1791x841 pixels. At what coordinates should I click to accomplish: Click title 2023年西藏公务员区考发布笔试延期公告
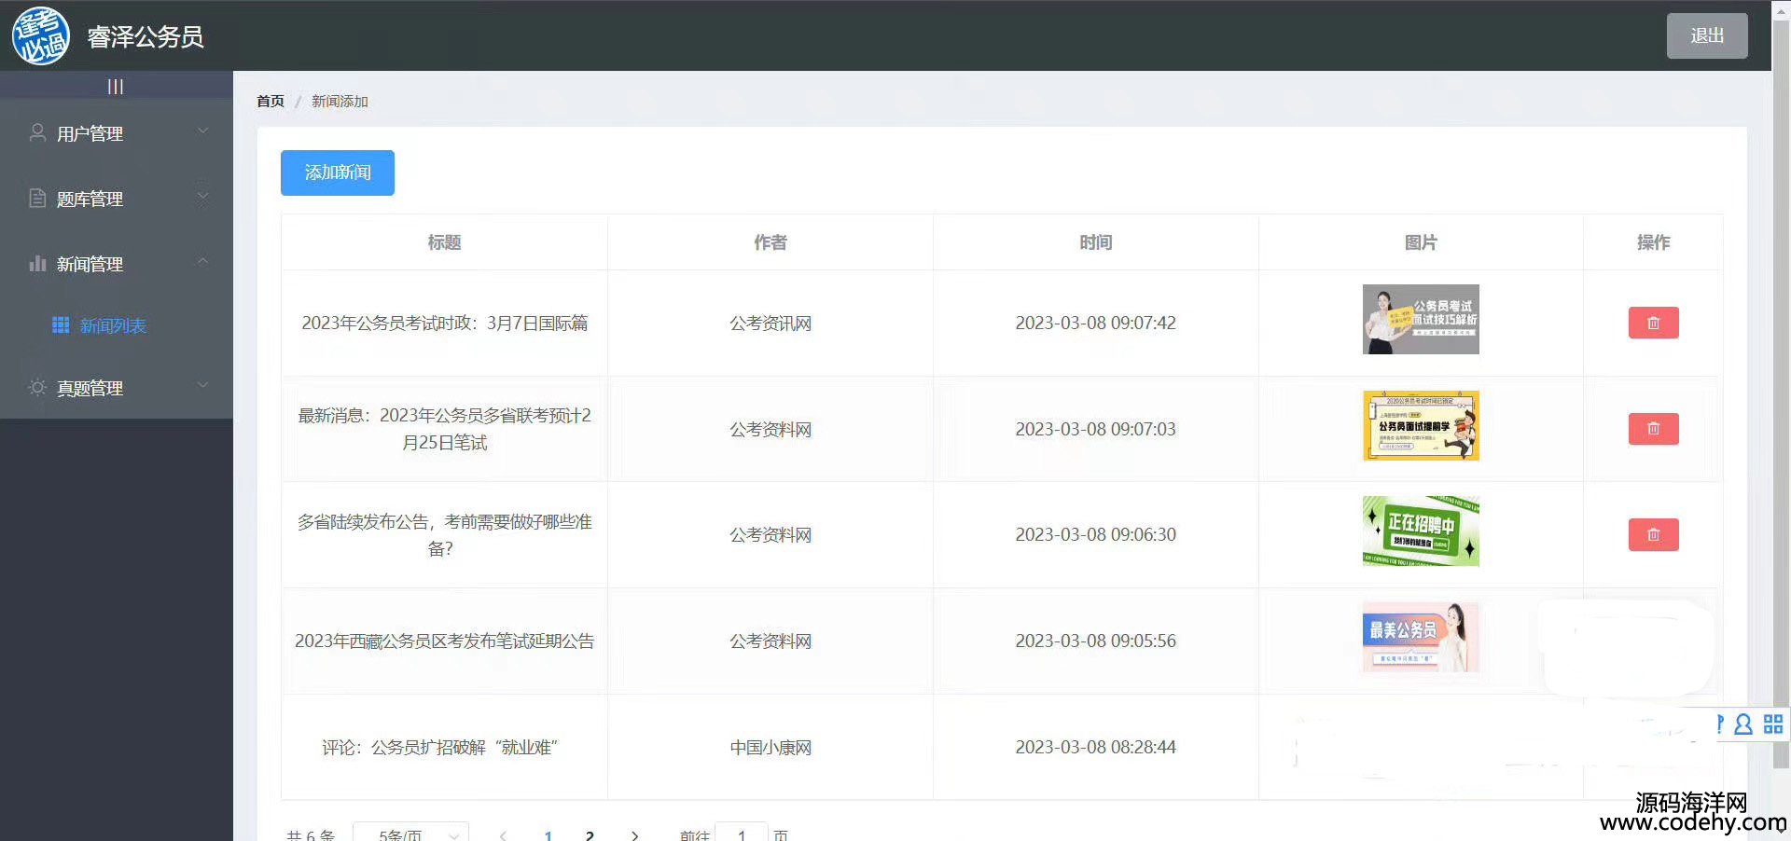pos(444,641)
